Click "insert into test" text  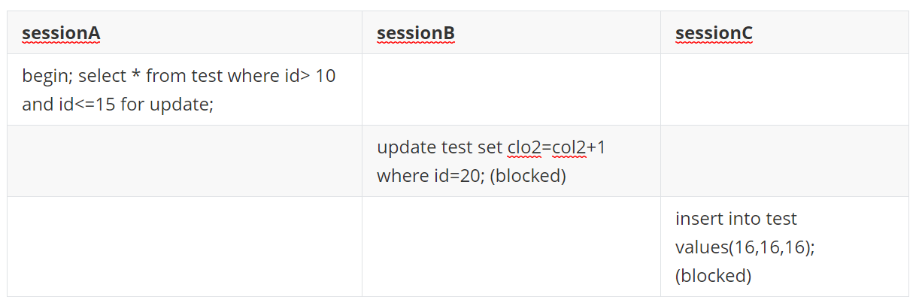[x=736, y=219]
